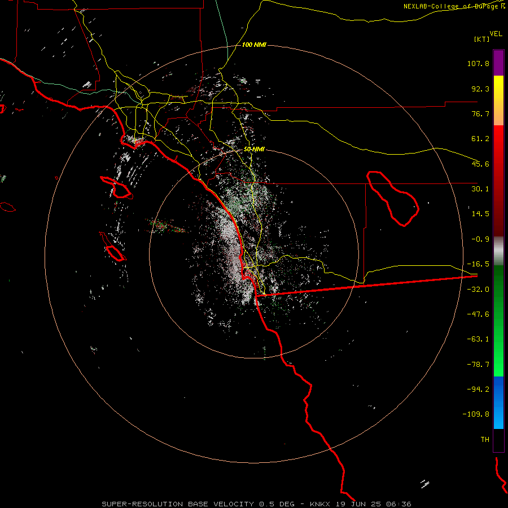
Task: Pick the gray zero-velocity segment of color bar
Action: [x=498, y=251]
